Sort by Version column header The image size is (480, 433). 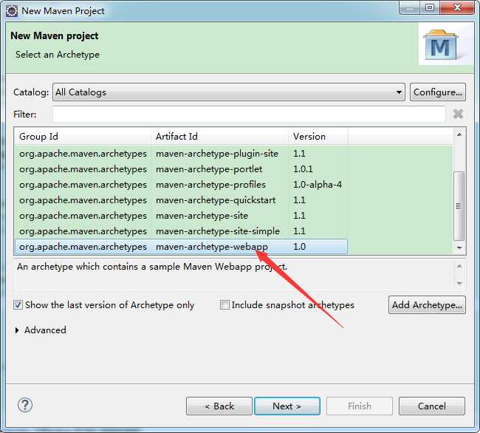click(318, 136)
